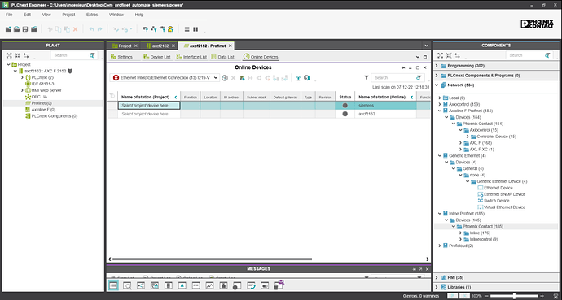The image size is (562, 300).
Task: Click the horizontal scrollbar of the device table
Action: coord(213,259)
